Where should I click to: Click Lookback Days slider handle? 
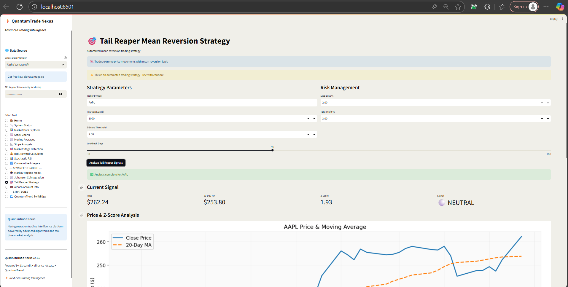point(272,150)
